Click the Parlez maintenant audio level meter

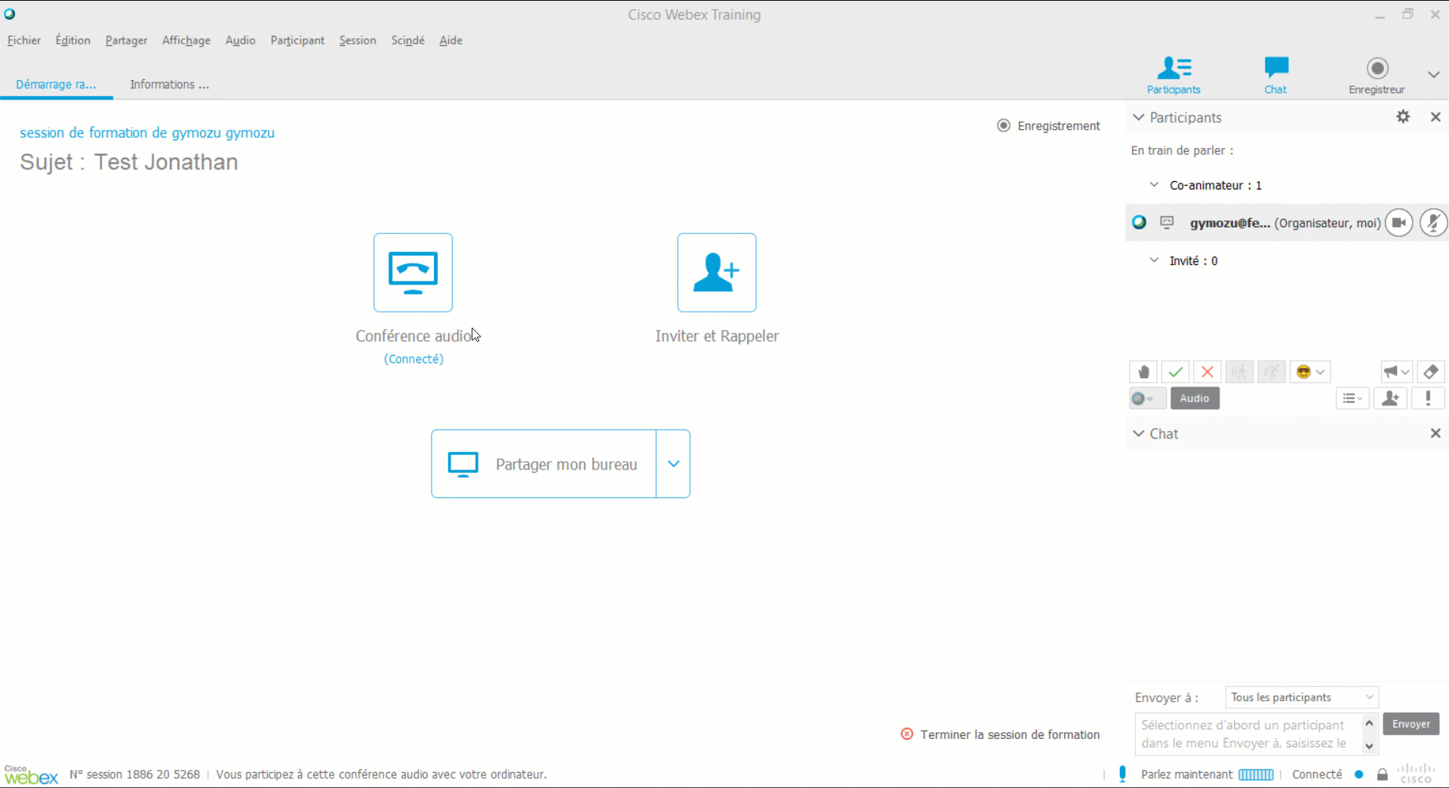(x=1256, y=774)
